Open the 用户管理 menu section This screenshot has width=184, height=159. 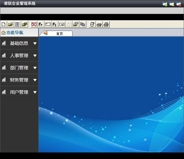19,92
